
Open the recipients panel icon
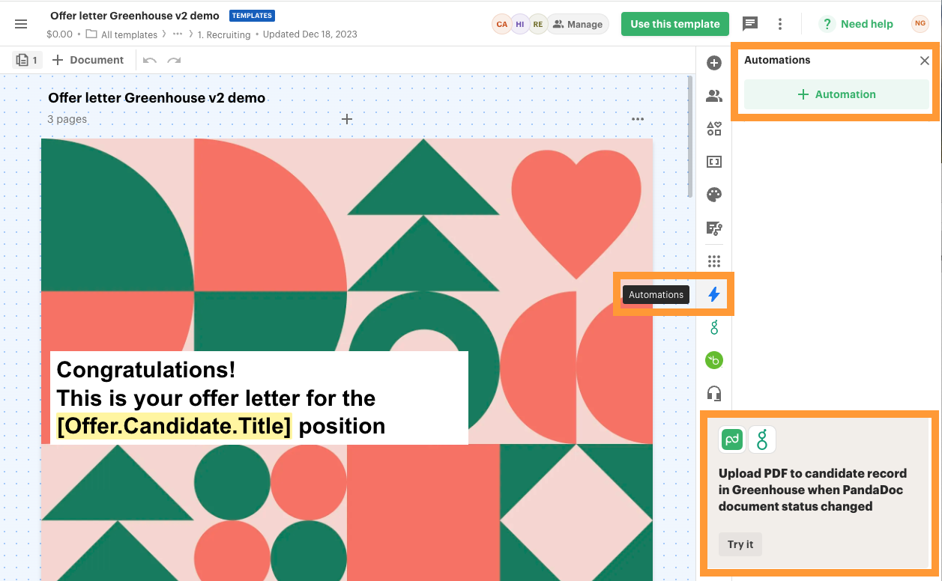click(713, 96)
